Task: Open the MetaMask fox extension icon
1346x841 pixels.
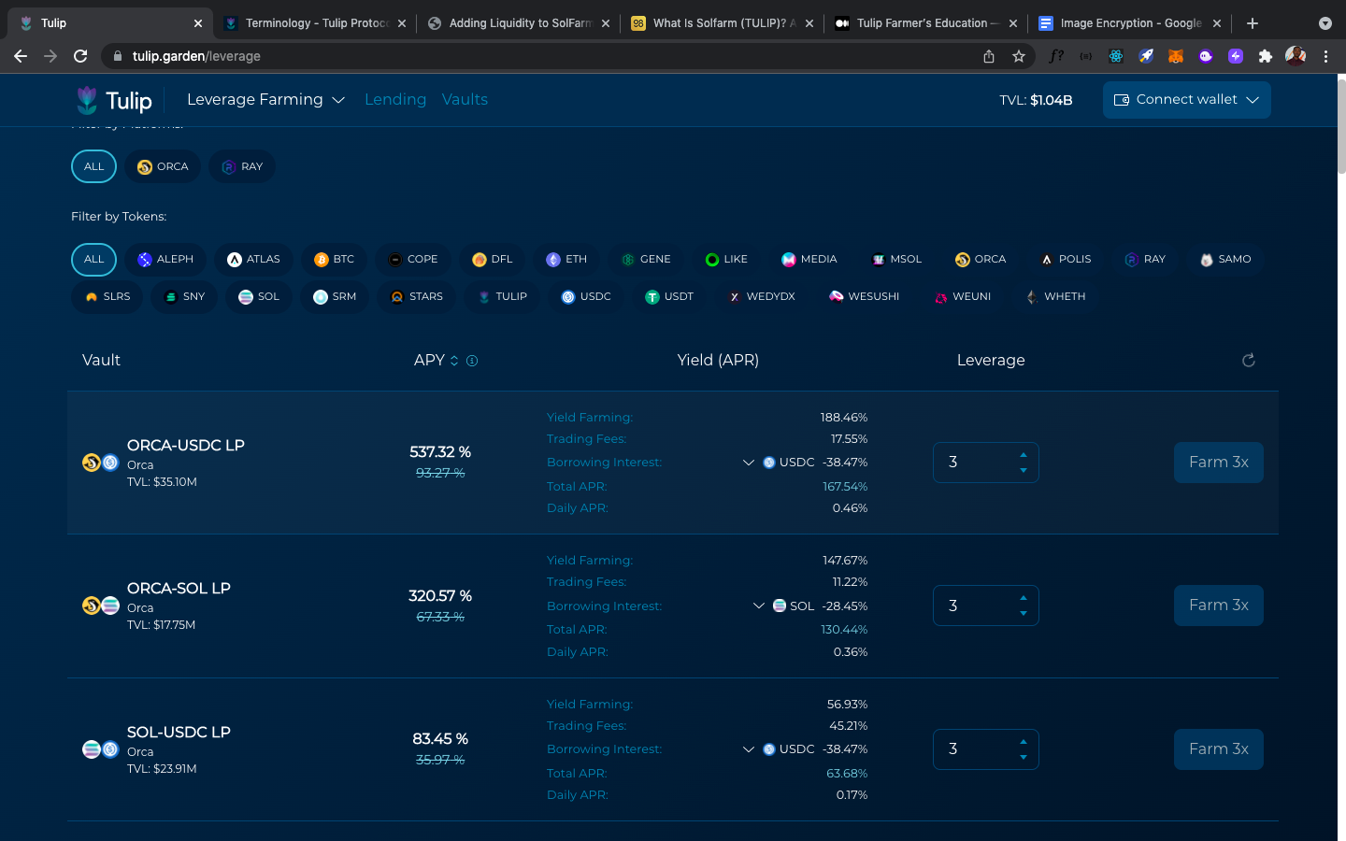Action: point(1176,56)
